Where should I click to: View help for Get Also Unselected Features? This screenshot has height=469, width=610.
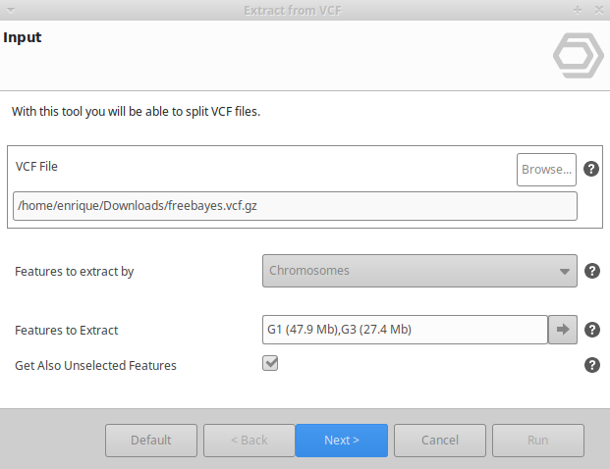591,365
